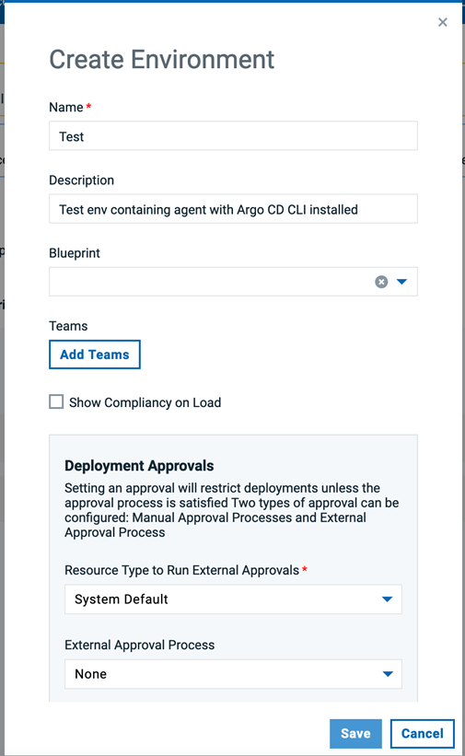The width and height of the screenshot is (465, 756).
Task: Enable the Show Compliancy on Load checkbox
Action: [x=56, y=401]
